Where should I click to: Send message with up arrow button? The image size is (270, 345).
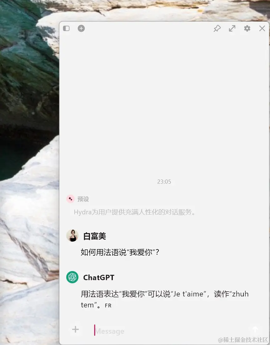[x=255, y=330]
